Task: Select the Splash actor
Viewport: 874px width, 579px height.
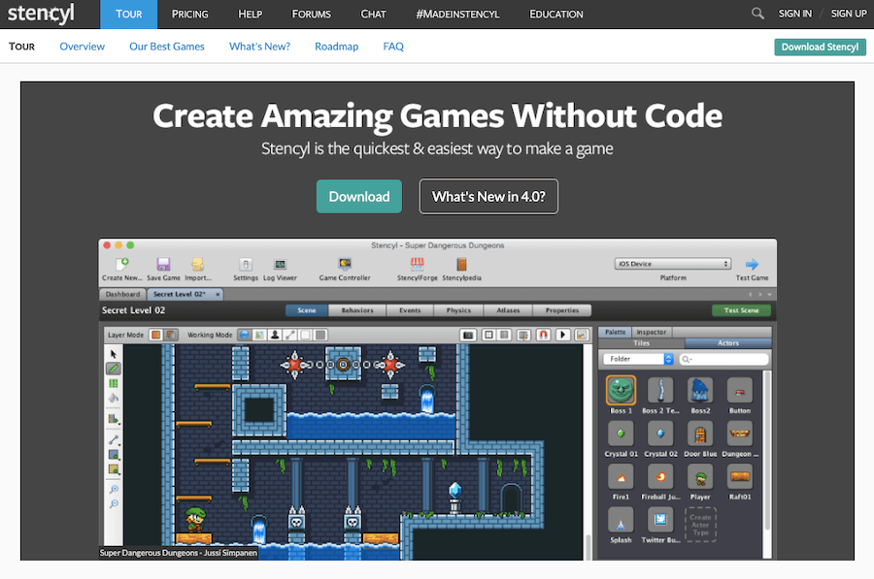Action: 621,520
